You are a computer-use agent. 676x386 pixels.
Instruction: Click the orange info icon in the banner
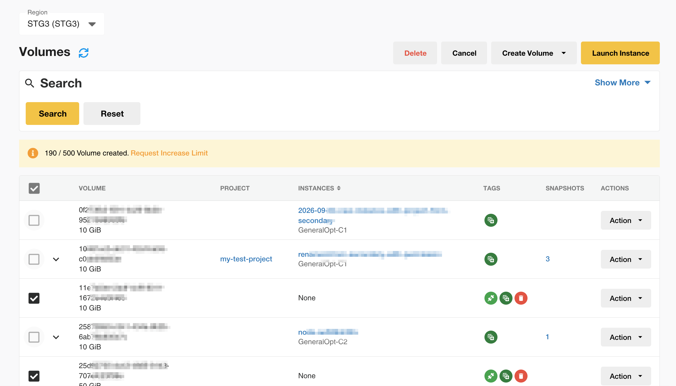point(33,153)
